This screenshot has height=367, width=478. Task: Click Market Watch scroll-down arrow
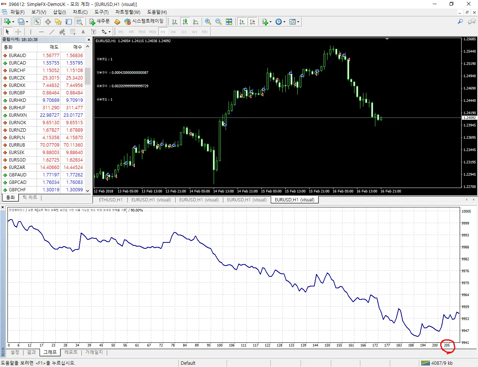[87, 190]
